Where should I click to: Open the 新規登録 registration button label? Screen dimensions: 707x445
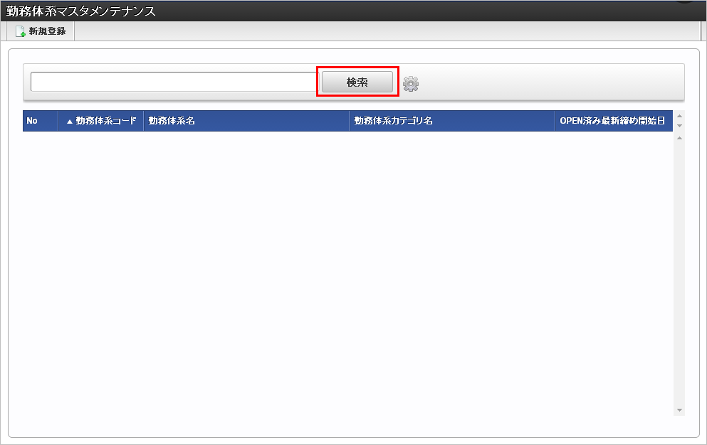click(x=47, y=31)
